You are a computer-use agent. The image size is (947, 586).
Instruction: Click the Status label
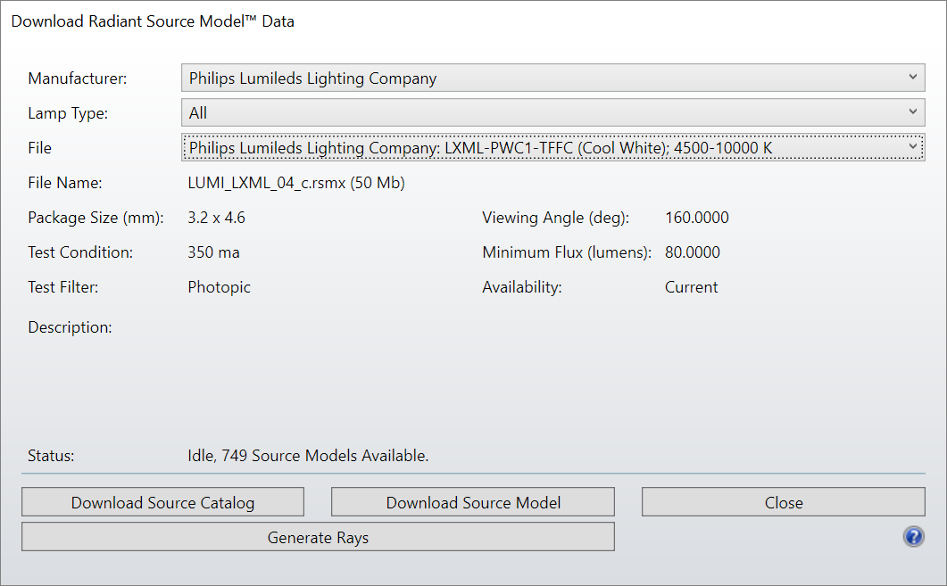[x=51, y=456]
